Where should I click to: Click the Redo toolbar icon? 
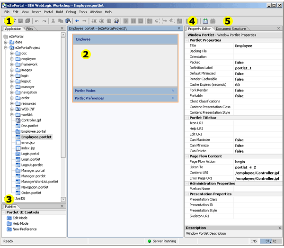point(44,21)
